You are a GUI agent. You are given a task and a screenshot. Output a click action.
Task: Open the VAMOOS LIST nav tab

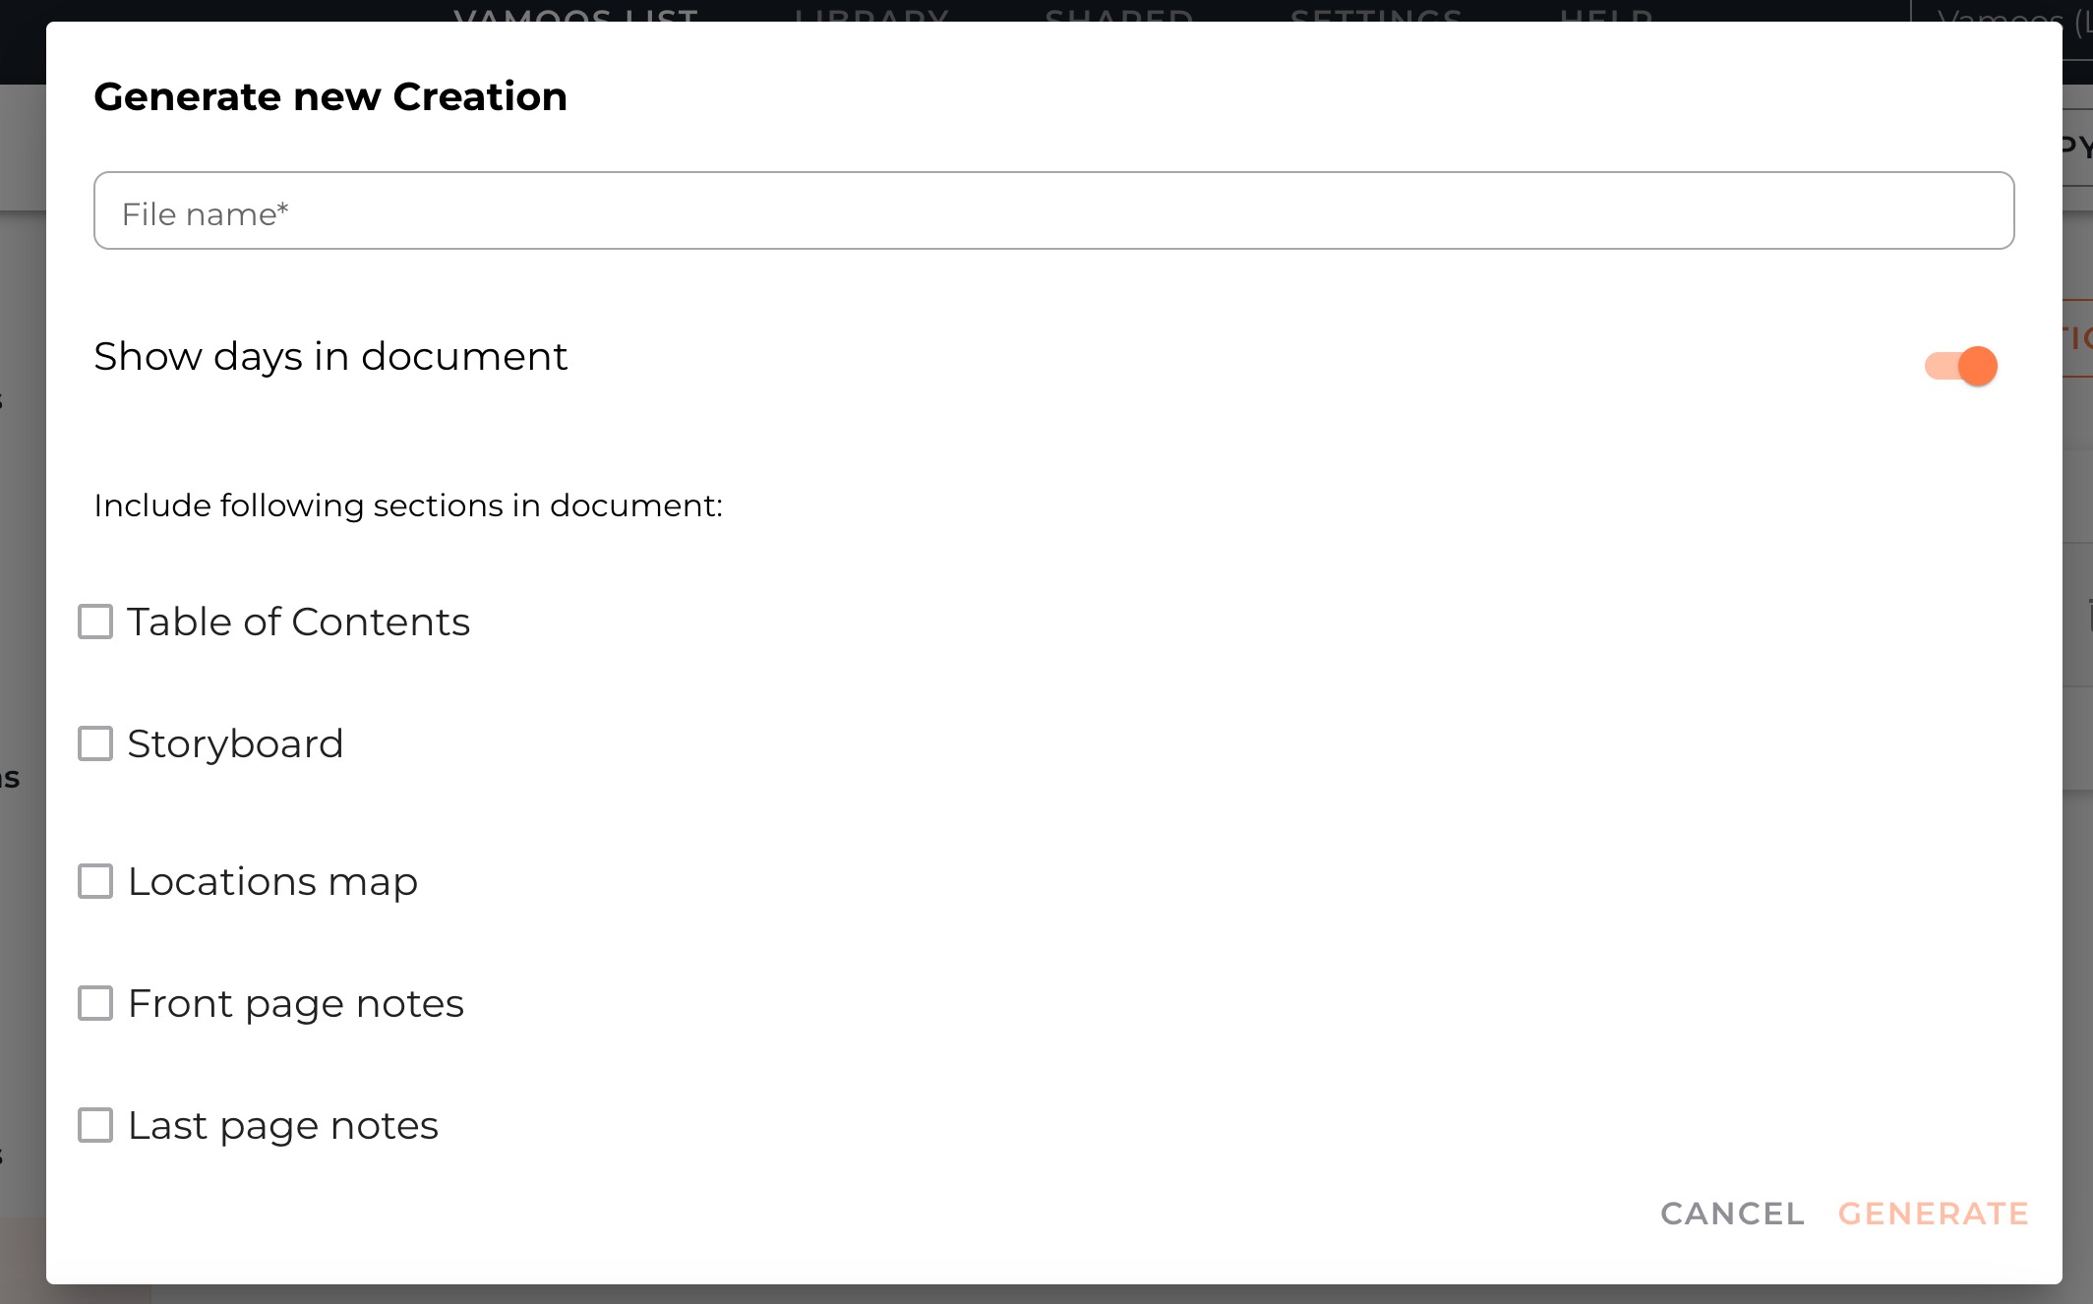click(575, 14)
